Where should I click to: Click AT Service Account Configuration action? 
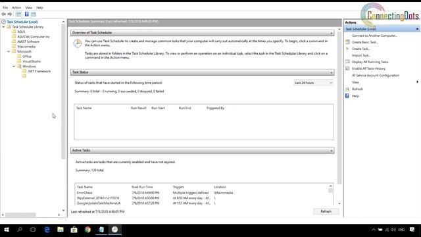(376, 75)
